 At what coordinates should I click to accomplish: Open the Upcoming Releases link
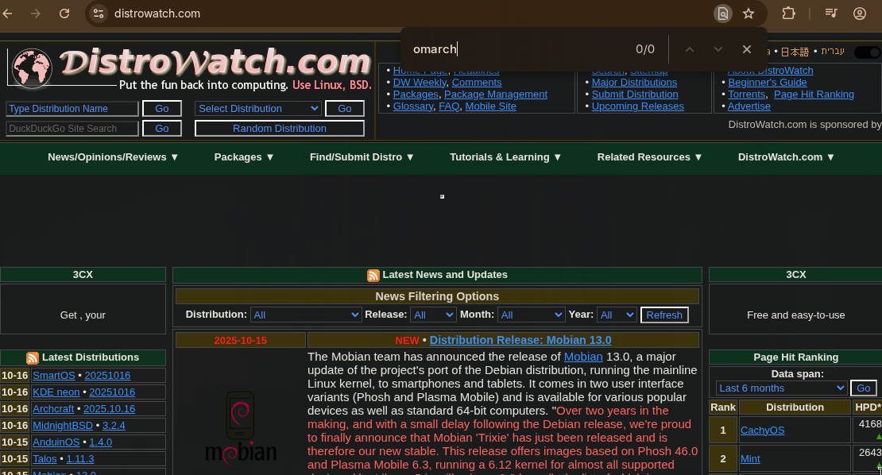pos(638,106)
